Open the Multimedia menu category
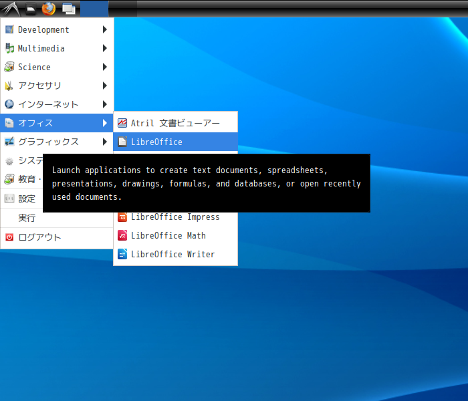The height and width of the screenshot is (401, 468). pos(57,48)
